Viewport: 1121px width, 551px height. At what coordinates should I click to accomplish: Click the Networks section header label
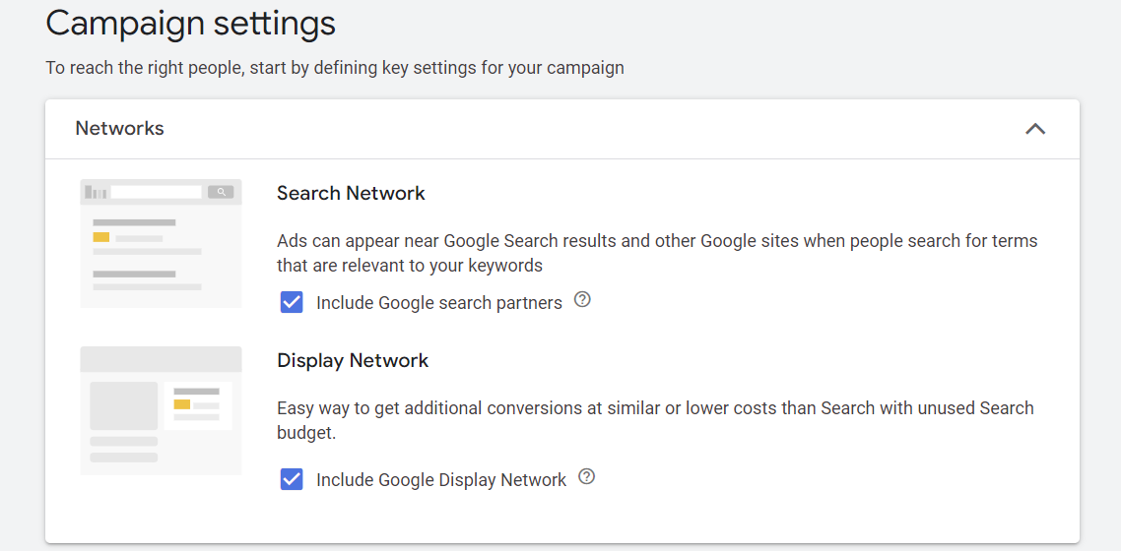tap(120, 129)
